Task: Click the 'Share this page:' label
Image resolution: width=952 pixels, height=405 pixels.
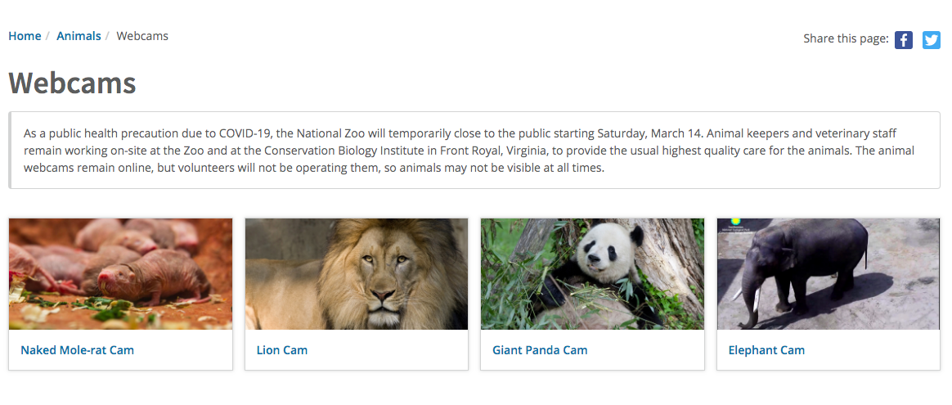Action: [846, 38]
